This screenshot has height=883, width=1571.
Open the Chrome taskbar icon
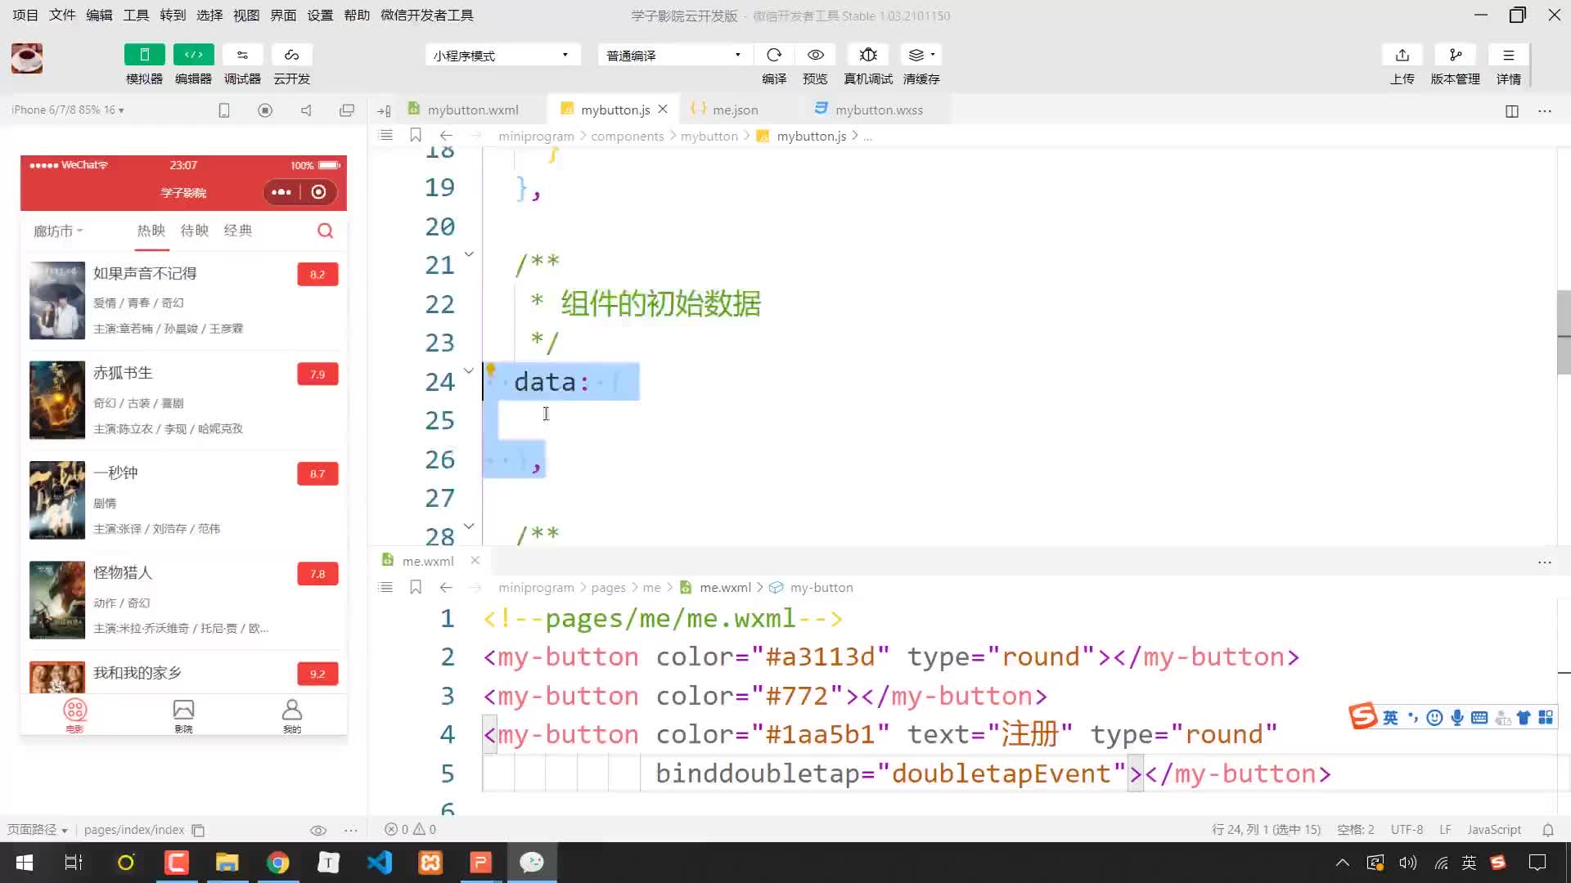277,863
